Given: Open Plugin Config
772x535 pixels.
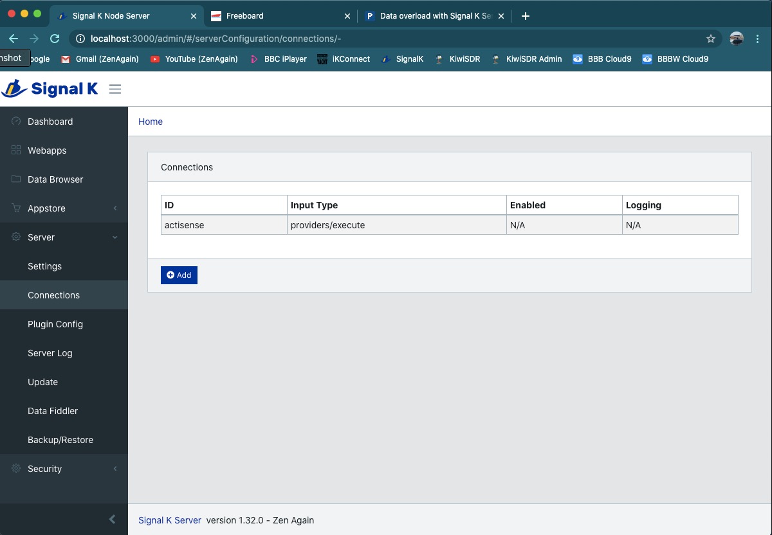Looking at the screenshot, I should [64, 324].
